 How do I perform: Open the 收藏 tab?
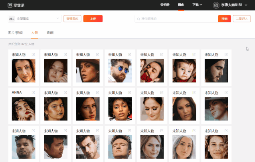pos(50,33)
